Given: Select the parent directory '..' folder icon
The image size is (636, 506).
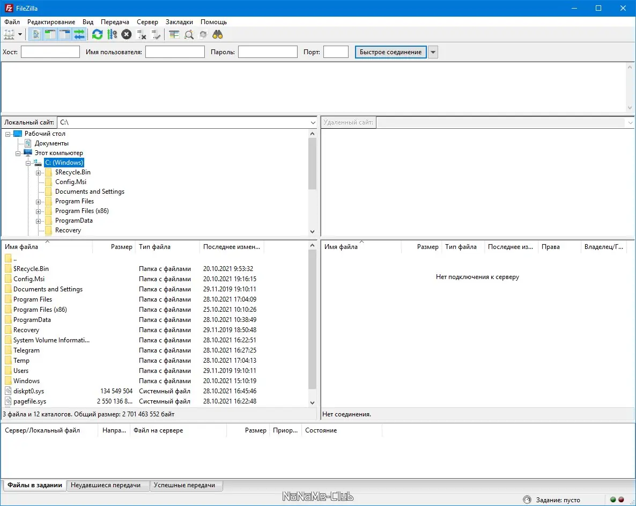Looking at the screenshot, I should click(x=8, y=258).
